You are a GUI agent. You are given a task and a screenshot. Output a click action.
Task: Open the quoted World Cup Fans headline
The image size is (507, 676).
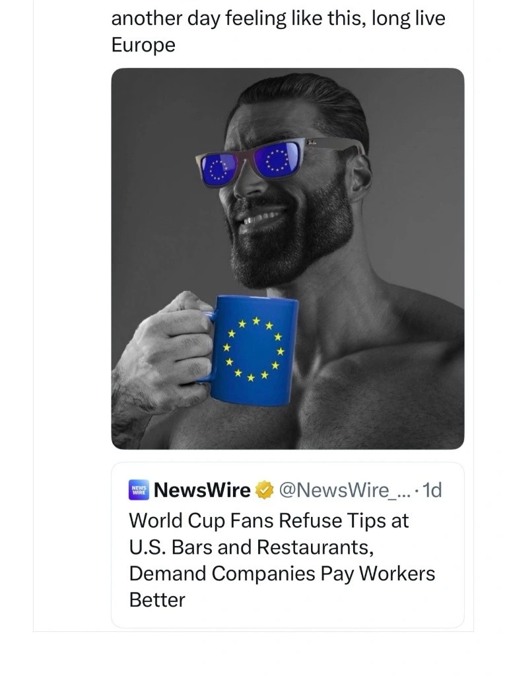(x=283, y=560)
